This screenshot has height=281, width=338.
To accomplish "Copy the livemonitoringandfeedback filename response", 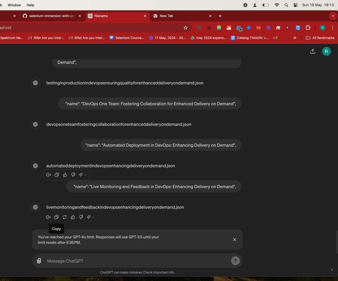I will click(x=56, y=217).
